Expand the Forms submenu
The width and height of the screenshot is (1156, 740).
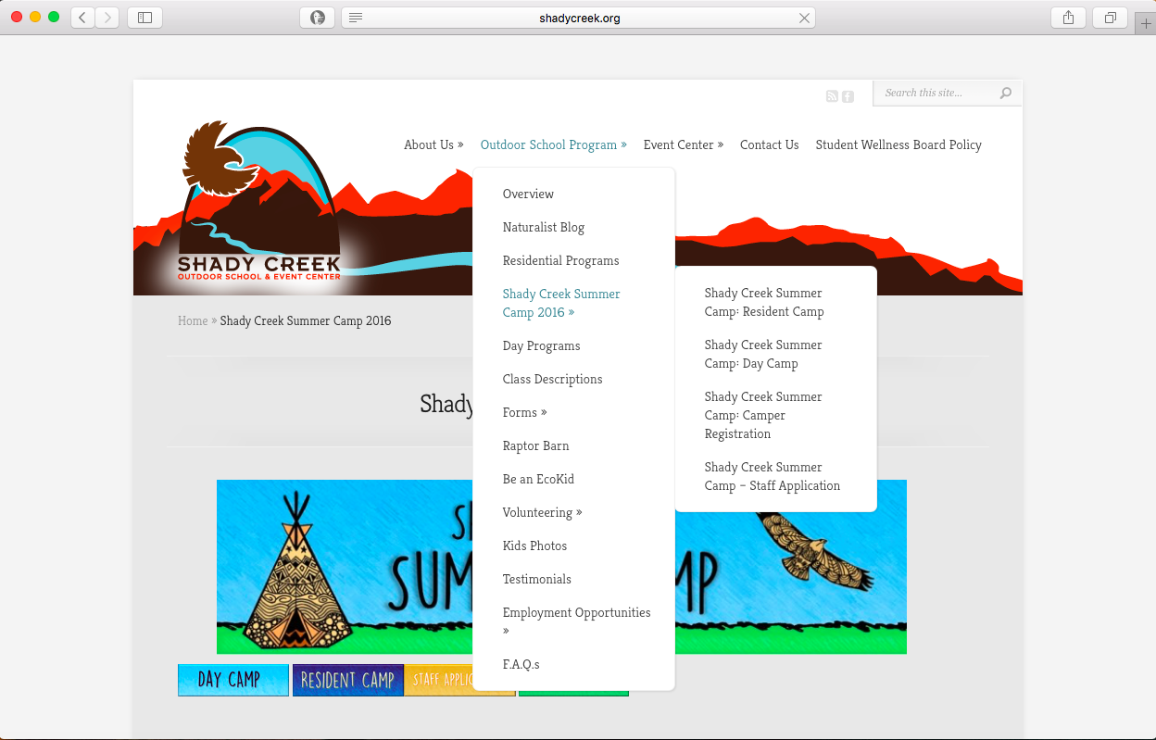(524, 412)
